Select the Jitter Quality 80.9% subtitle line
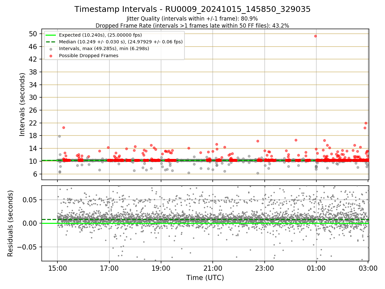Image resolution: width=385 pixels, height=289 pixels. 192,19
